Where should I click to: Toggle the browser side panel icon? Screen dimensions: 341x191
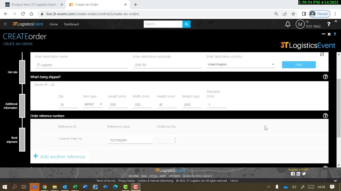[x=304, y=14]
